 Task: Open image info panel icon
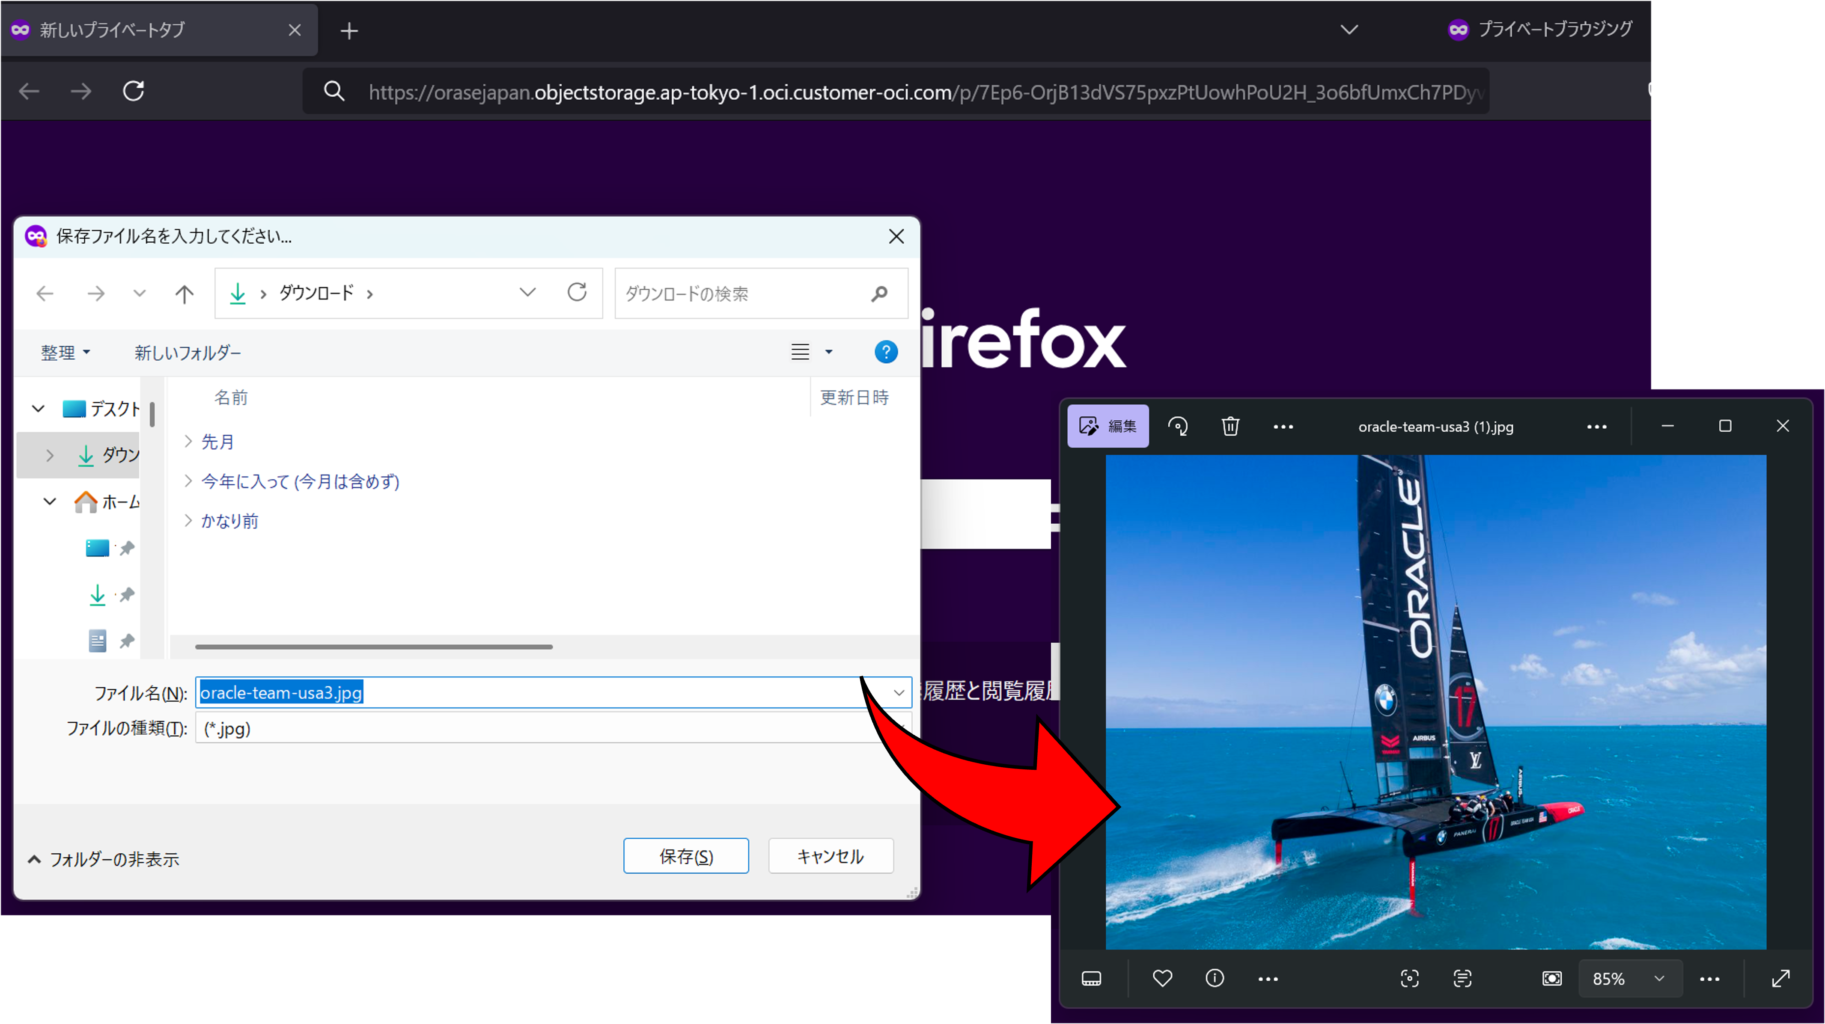pyautogui.click(x=1215, y=978)
